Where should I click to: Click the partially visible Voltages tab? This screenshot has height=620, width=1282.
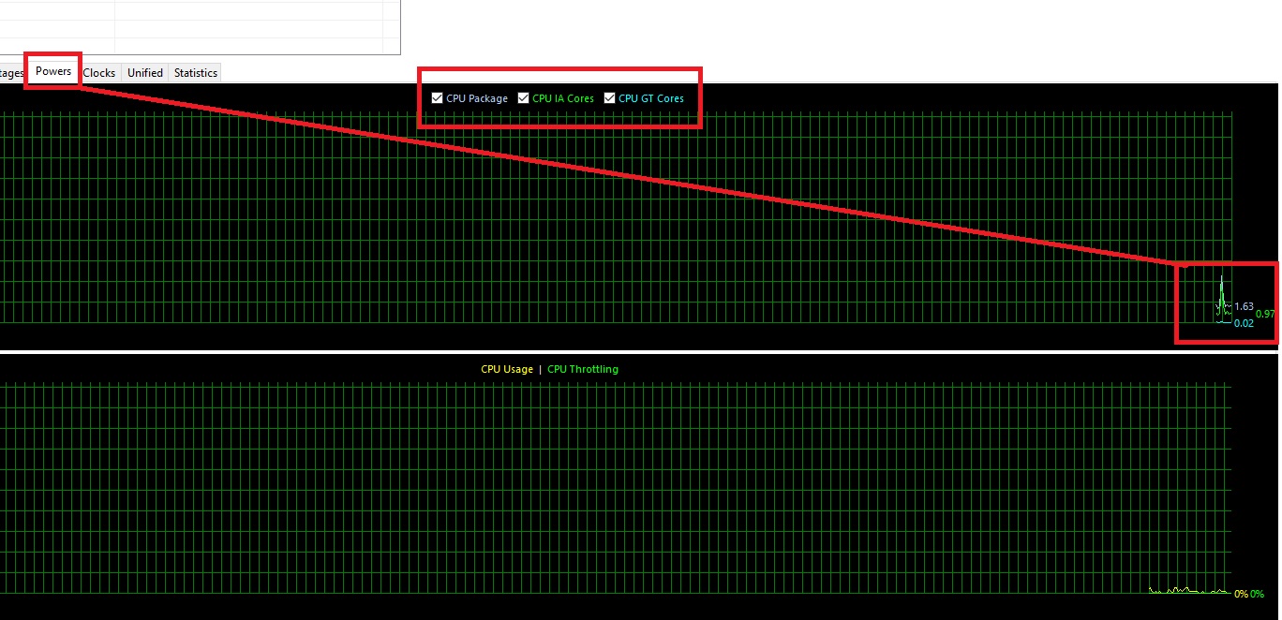click(11, 73)
